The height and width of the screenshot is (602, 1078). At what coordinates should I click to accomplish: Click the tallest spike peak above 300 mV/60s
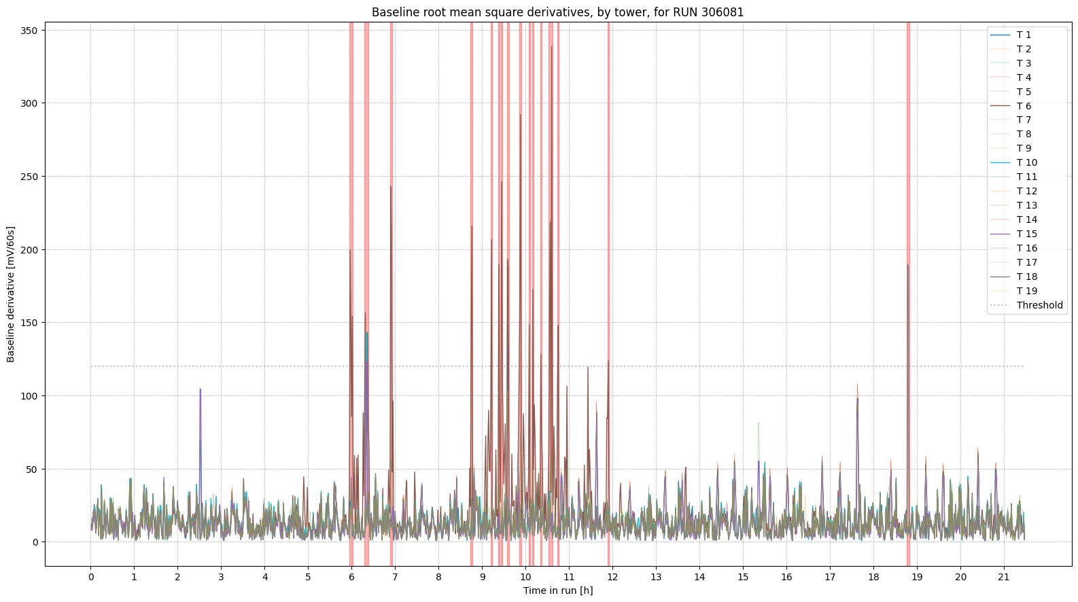551,47
